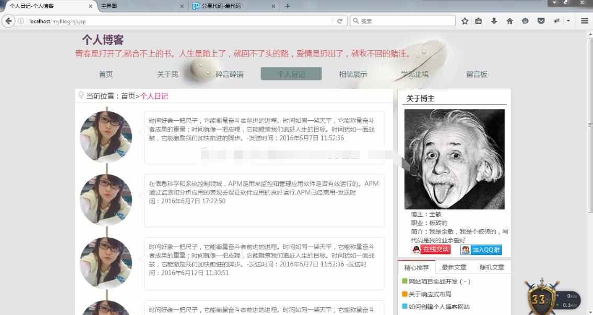Open the chat smiley toolbar icon
The height and width of the screenshot is (315, 593).
526,21
